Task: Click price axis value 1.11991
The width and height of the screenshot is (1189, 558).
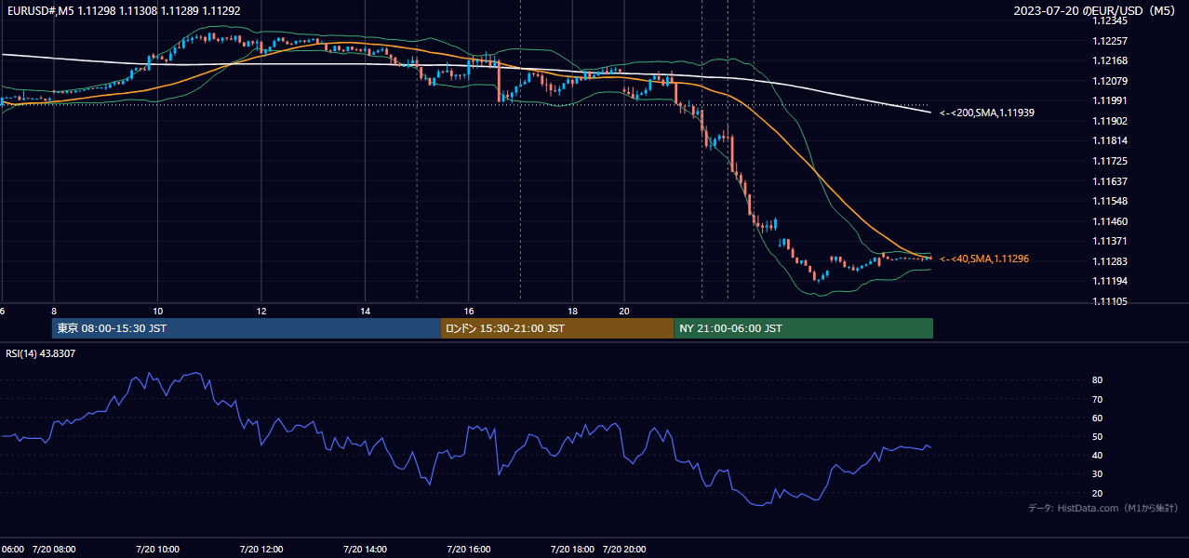Action: 1109,100
